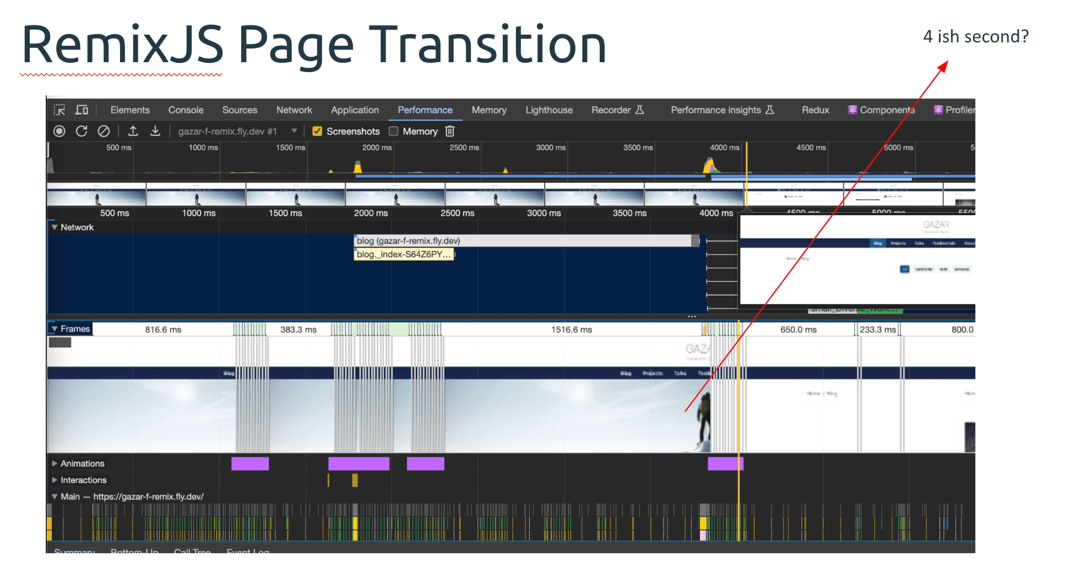This screenshot has width=1065, height=578.
Task: Switch to the Lighthouse tab
Action: [x=549, y=110]
